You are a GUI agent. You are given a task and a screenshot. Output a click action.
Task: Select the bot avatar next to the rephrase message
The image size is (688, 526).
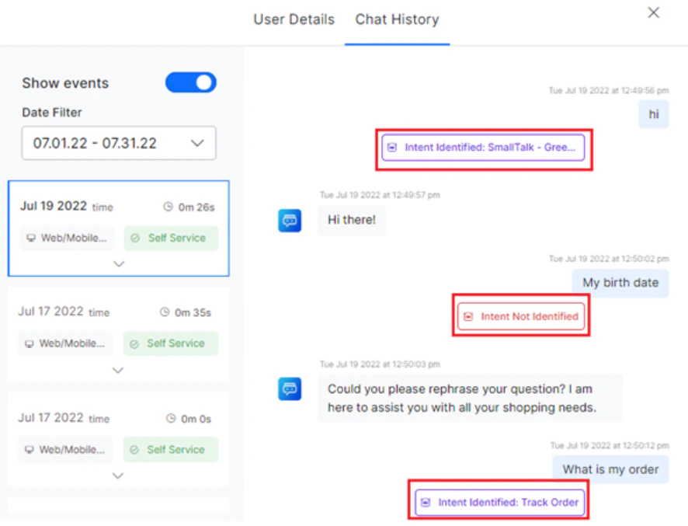click(288, 390)
